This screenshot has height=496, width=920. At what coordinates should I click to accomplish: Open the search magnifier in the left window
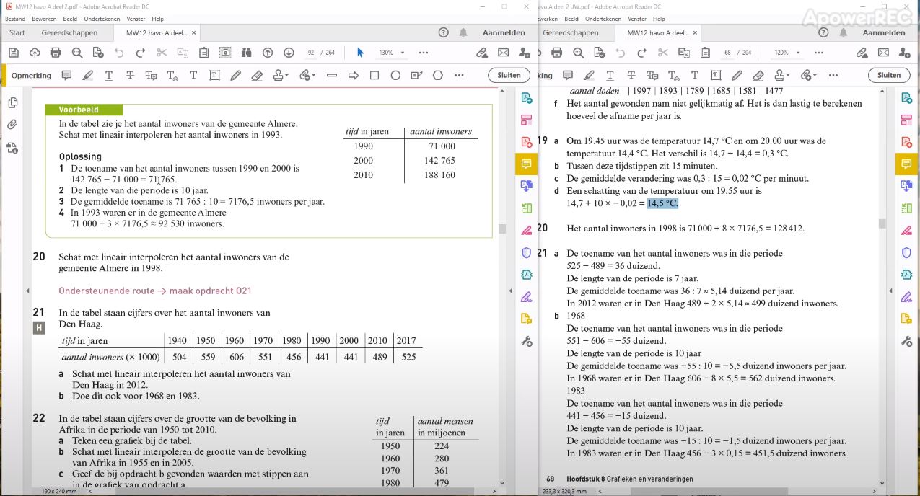click(x=77, y=53)
